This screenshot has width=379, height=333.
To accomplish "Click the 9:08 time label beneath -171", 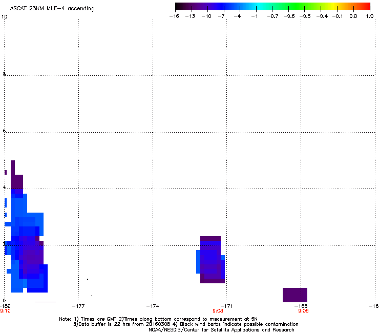I will 218,311.
